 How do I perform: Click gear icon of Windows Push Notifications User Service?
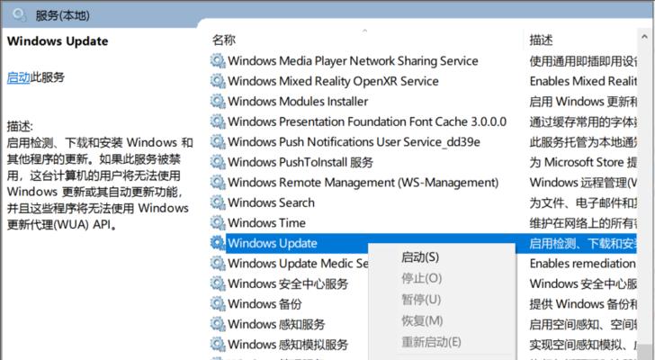click(x=218, y=142)
